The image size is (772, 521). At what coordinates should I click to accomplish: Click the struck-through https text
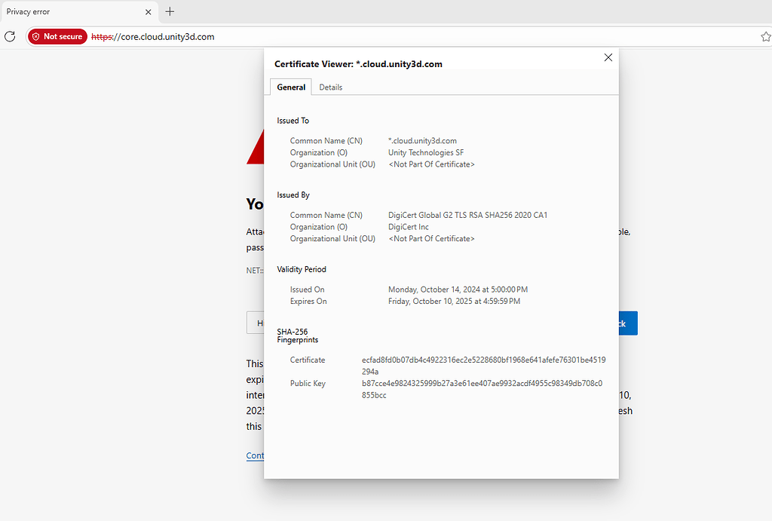pyautogui.click(x=101, y=36)
